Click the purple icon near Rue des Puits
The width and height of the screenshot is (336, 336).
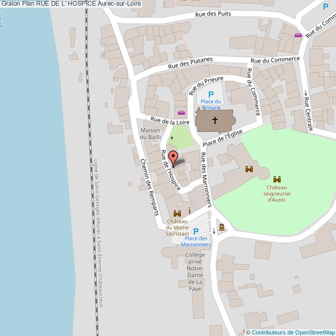(x=298, y=35)
